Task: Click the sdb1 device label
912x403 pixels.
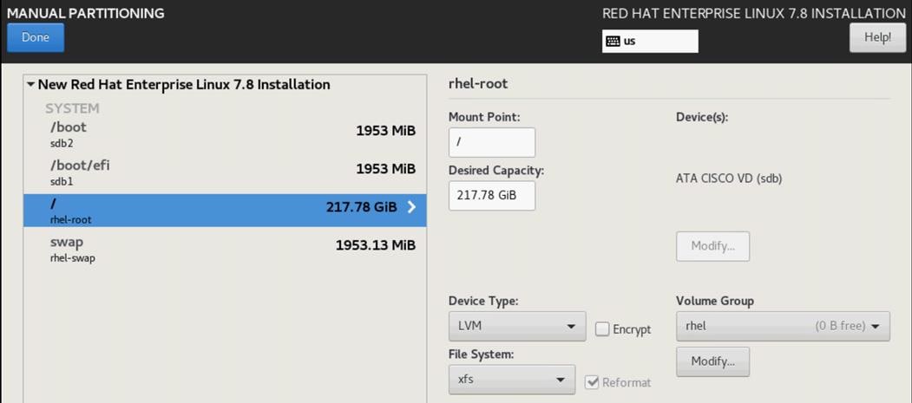Action: coord(61,182)
